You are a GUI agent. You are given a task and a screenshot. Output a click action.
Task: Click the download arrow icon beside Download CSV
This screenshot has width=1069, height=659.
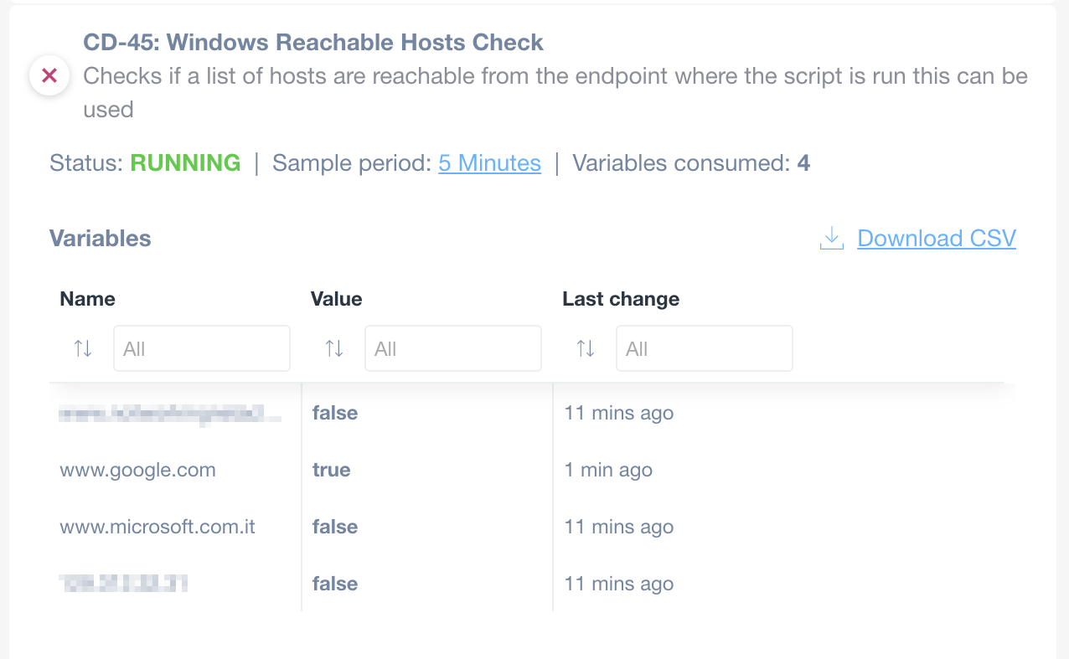pos(831,239)
